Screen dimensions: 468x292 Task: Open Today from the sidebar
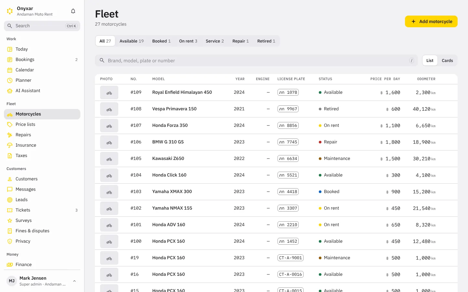click(42, 49)
